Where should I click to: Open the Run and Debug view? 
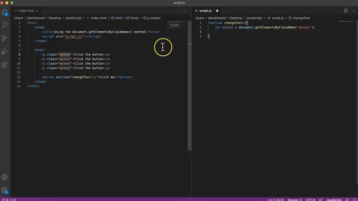(4, 51)
